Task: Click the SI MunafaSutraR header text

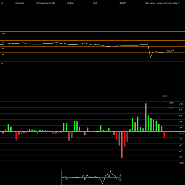Action: [x=46, y=3]
